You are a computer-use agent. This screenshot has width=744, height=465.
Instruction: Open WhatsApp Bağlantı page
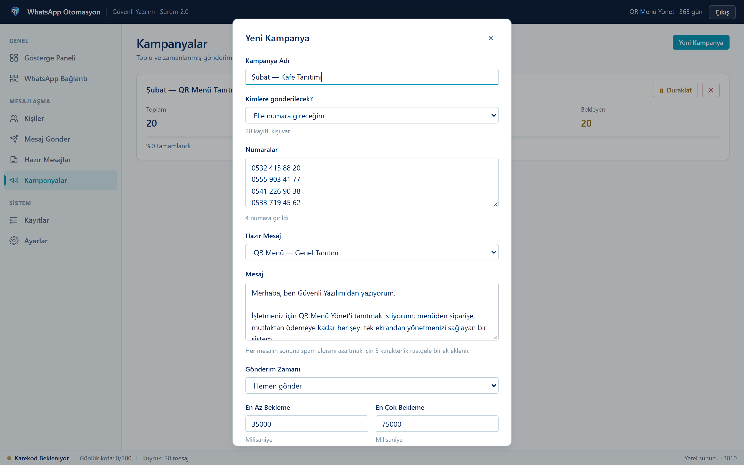point(60,79)
